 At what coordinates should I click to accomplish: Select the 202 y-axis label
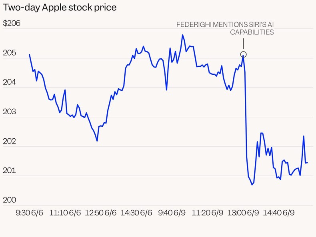[x=9, y=141]
